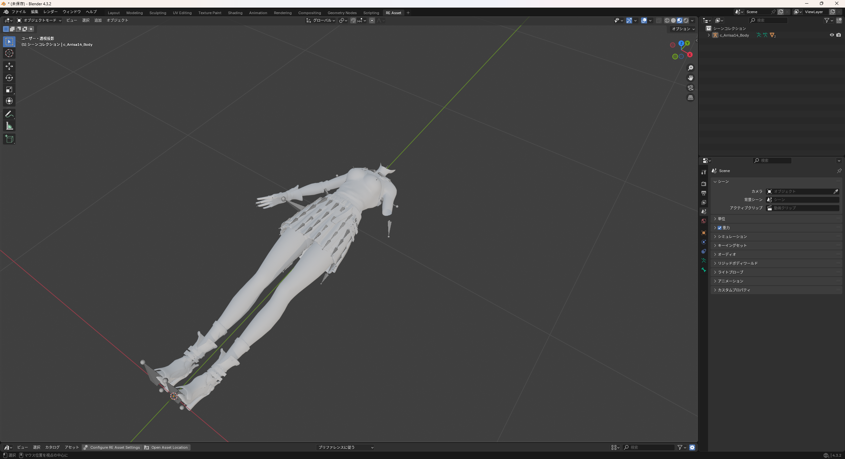845x459 pixels.
Task: Disable c_Arrisa14_Body render camera icon
Action: [839, 35]
